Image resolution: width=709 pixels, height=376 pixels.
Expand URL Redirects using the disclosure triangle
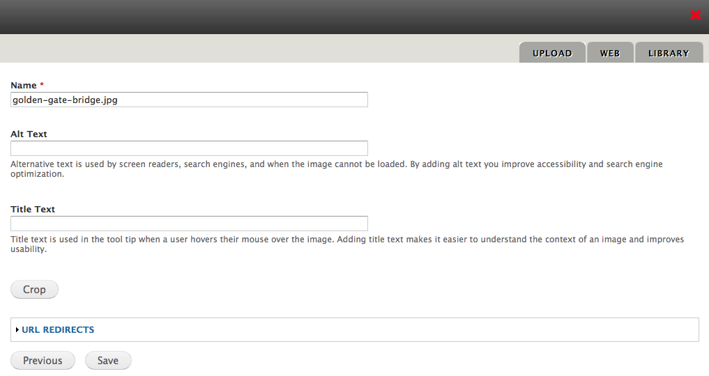(17, 330)
